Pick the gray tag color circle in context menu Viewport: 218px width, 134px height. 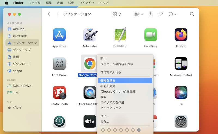139,130
